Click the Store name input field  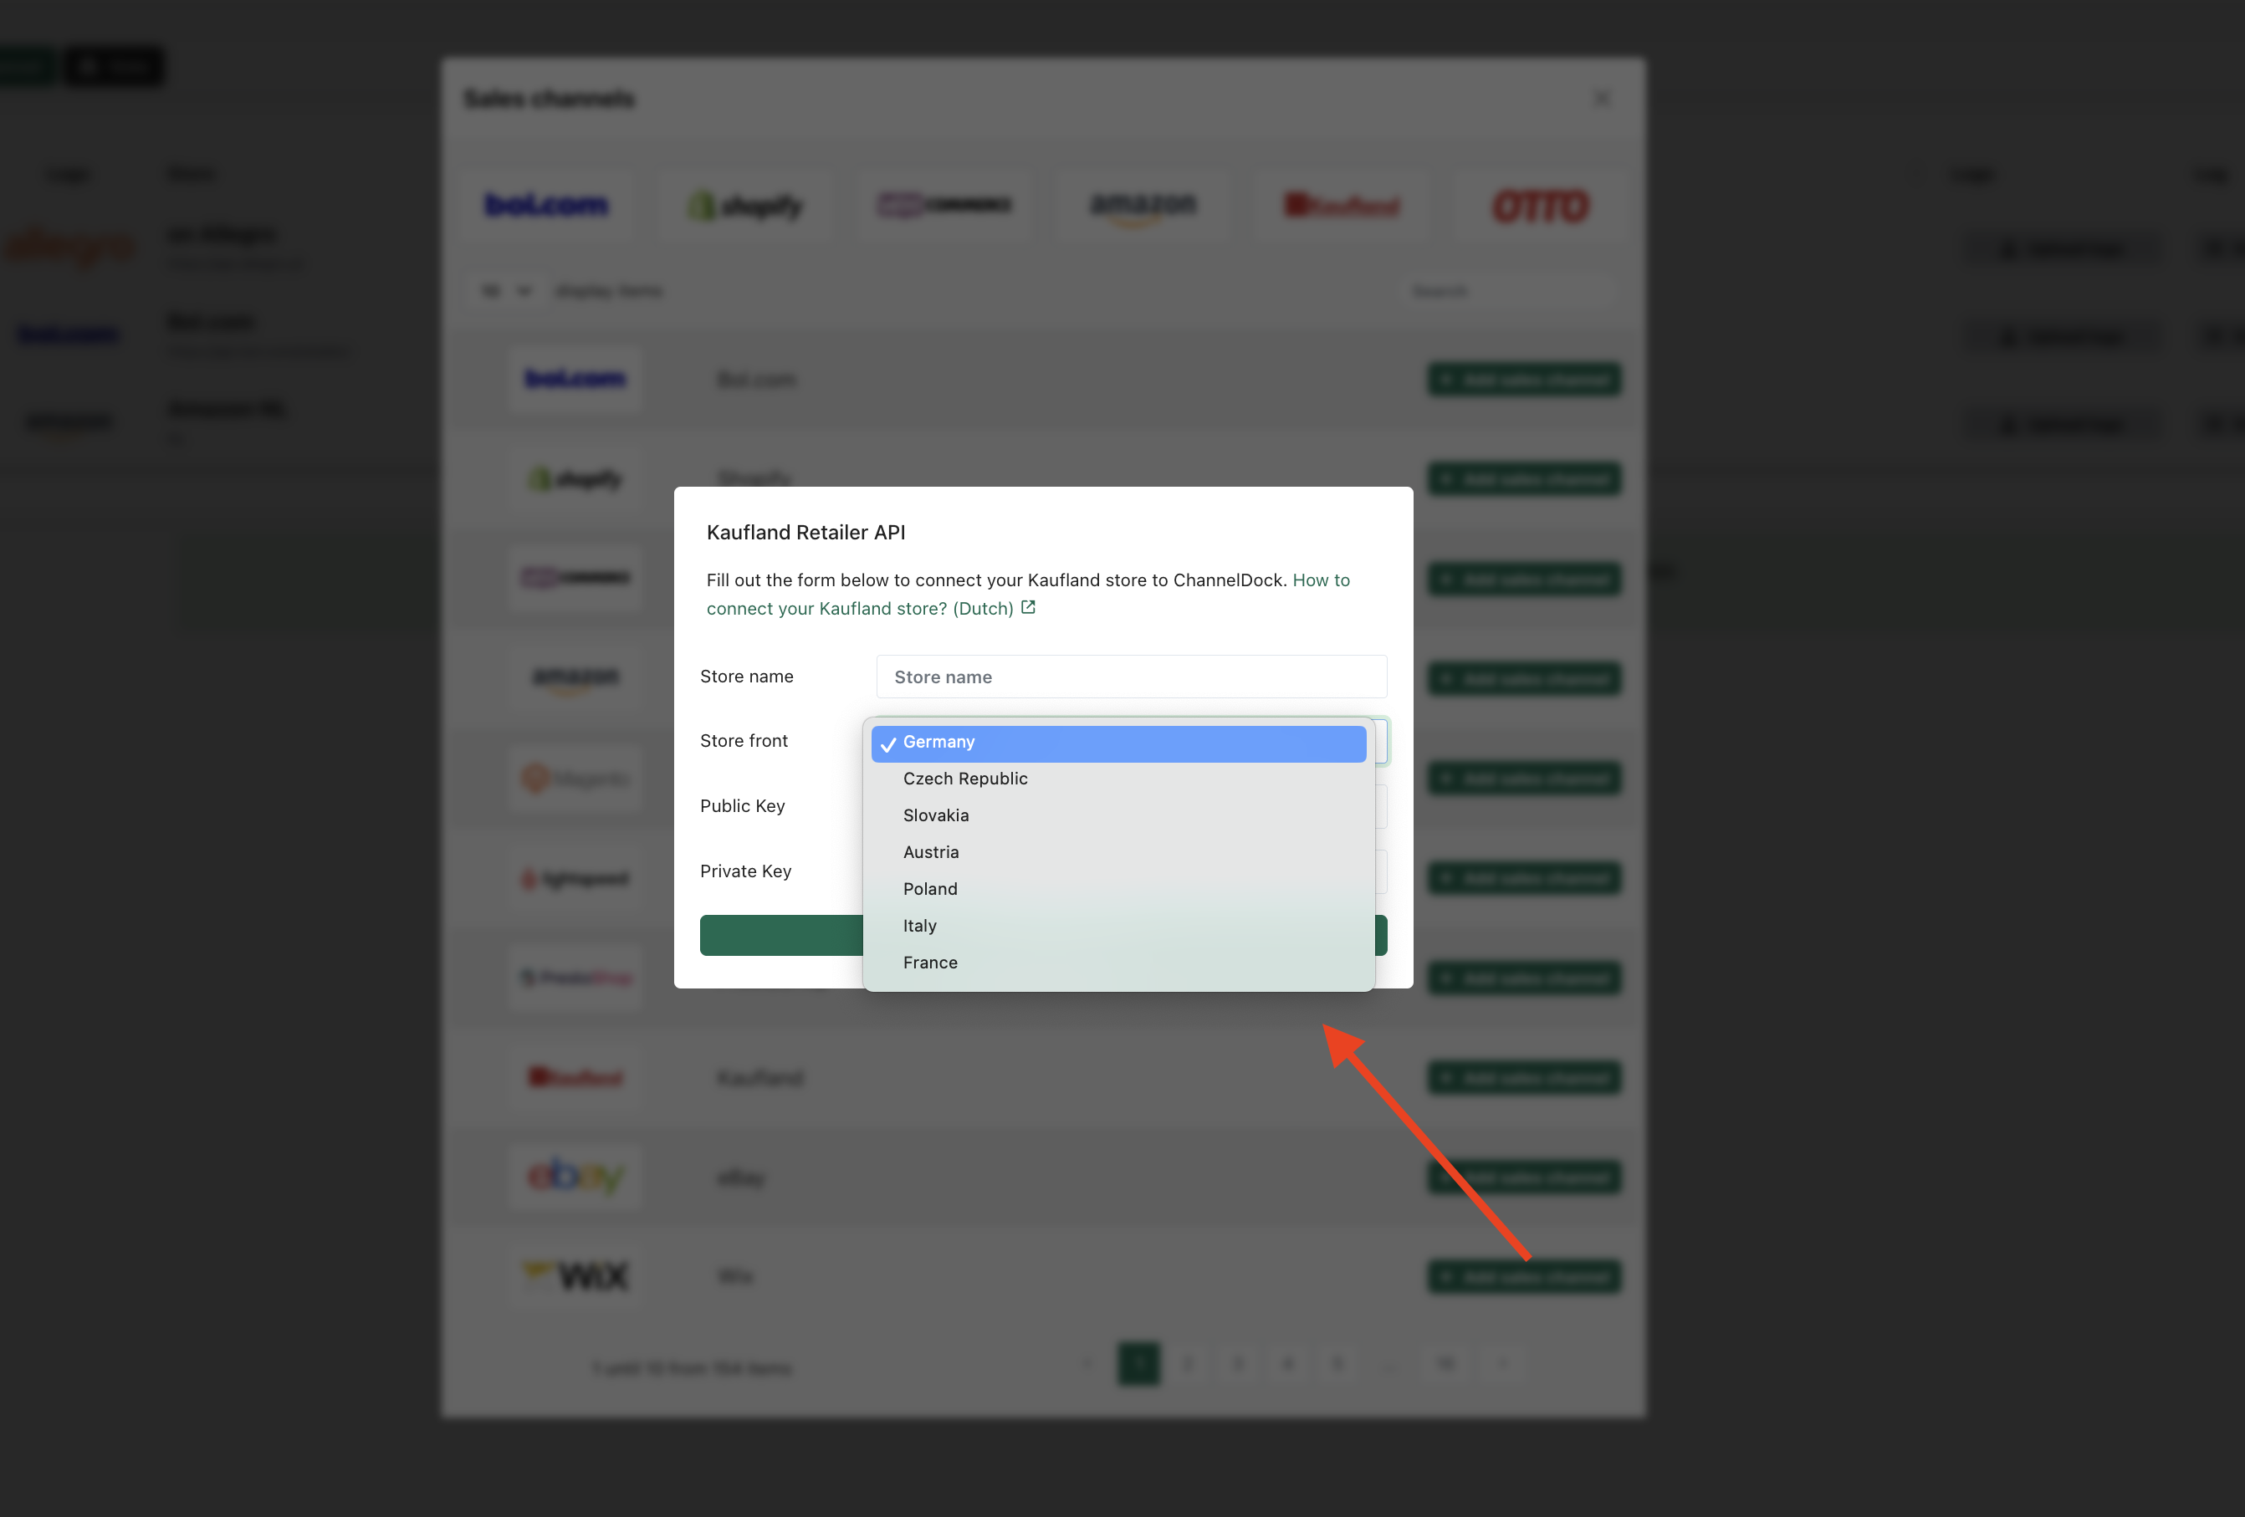click(1131, 677)
